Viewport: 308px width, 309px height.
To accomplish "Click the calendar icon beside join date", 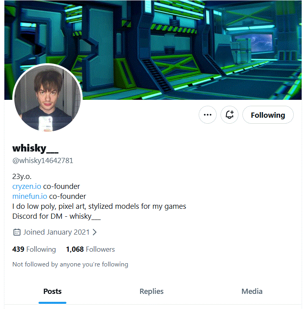I will pyautogui.click(x=17, y=232).
